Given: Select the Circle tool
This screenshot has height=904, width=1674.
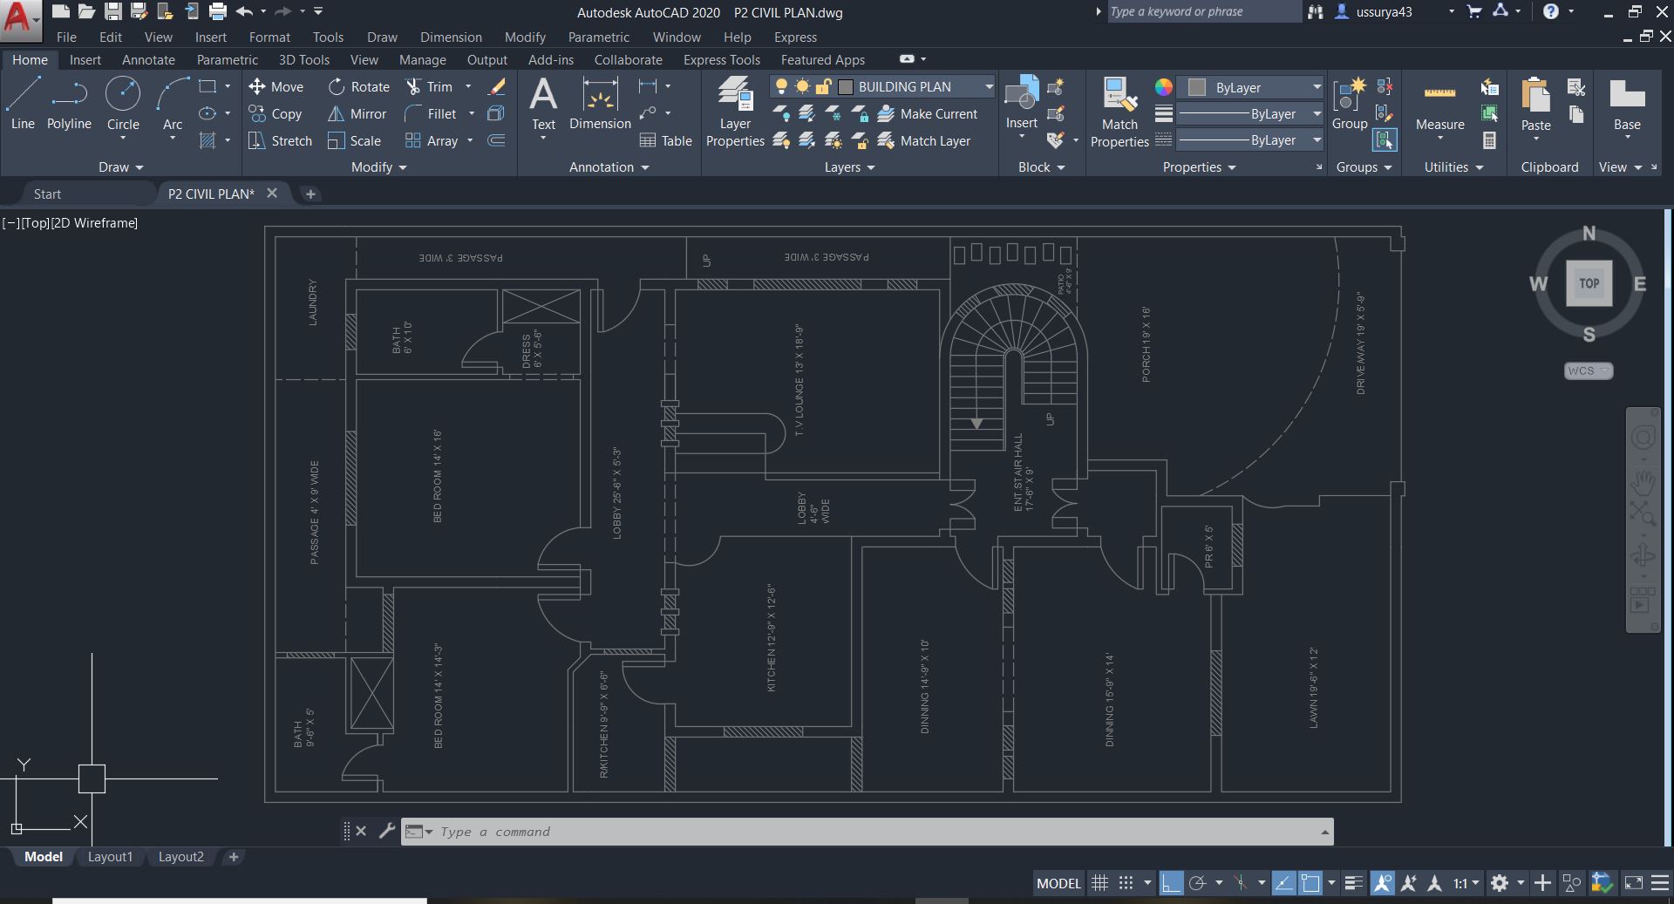Looking at the screenshot, I should coord(123,103).
